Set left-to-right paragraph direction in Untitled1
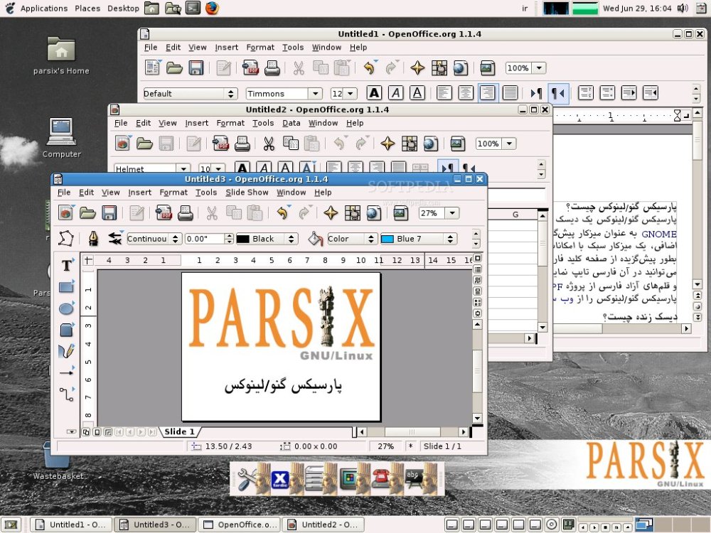Viewport: 711px width, 533px height. (x=536, y=93)
